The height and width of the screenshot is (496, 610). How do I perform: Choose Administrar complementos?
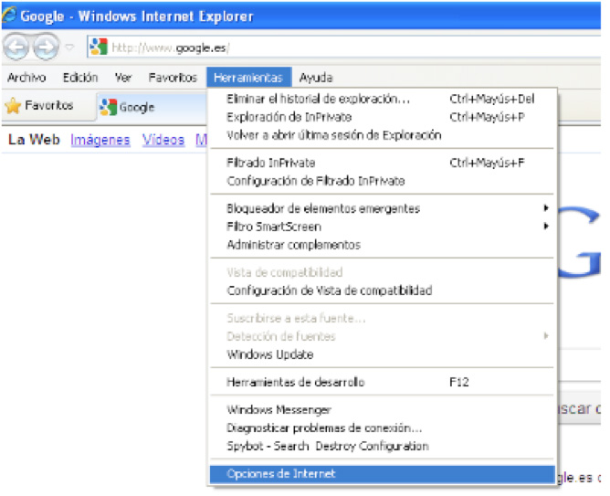point(382,245)
